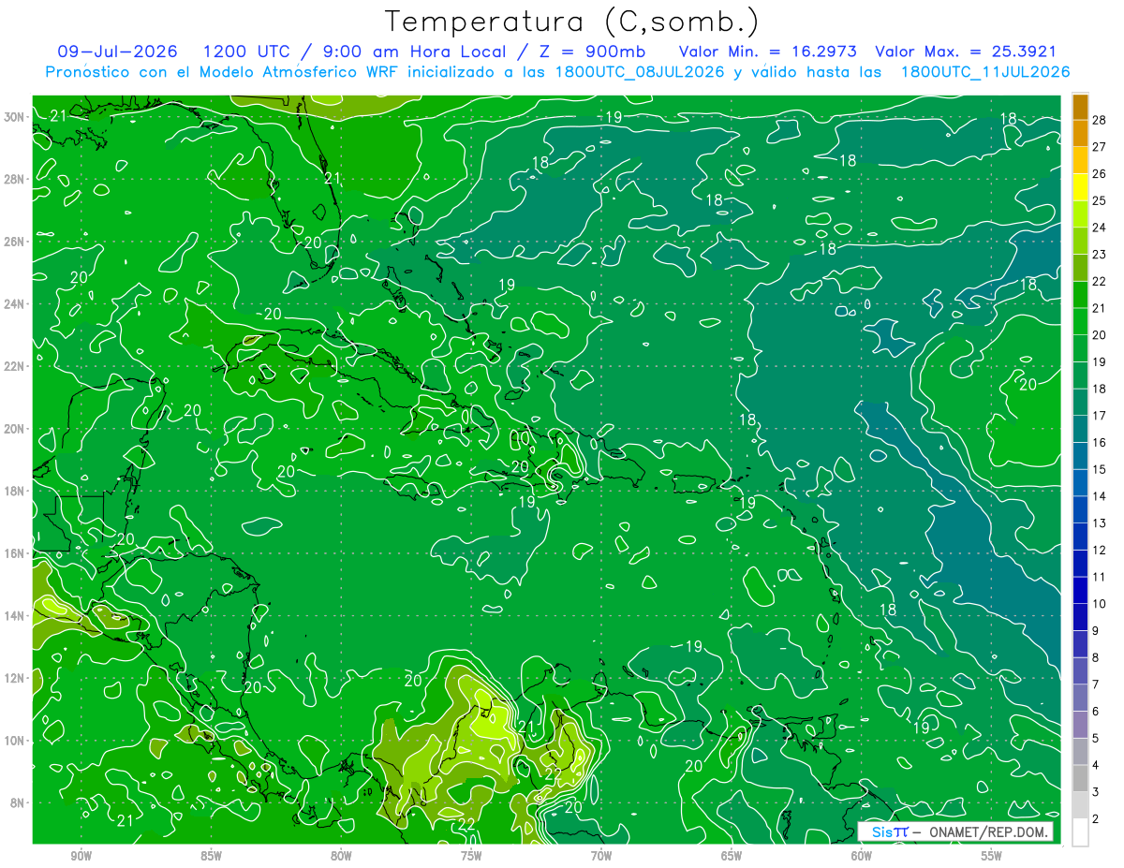1124x868 pixels.
Task: Click the color scale label '27'
Action: 1099,147
